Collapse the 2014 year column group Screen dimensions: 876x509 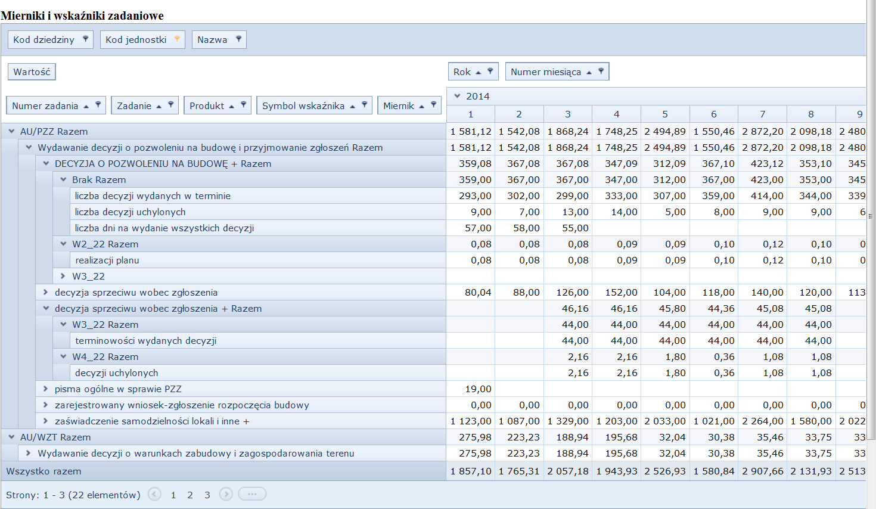click(x=457, y=95)
